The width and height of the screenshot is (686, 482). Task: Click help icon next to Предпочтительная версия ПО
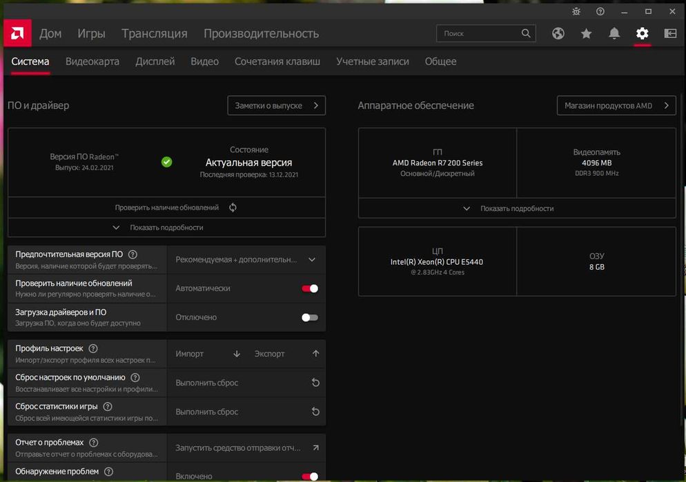[x=133, y=254]
